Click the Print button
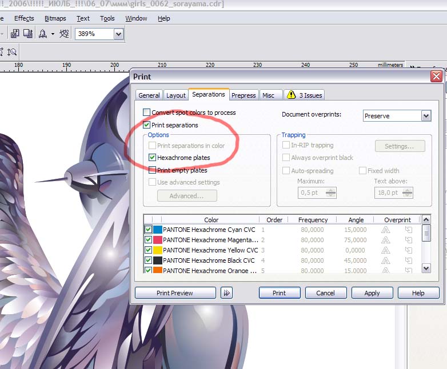Screen dimensions: 447x369 (280, 292)
